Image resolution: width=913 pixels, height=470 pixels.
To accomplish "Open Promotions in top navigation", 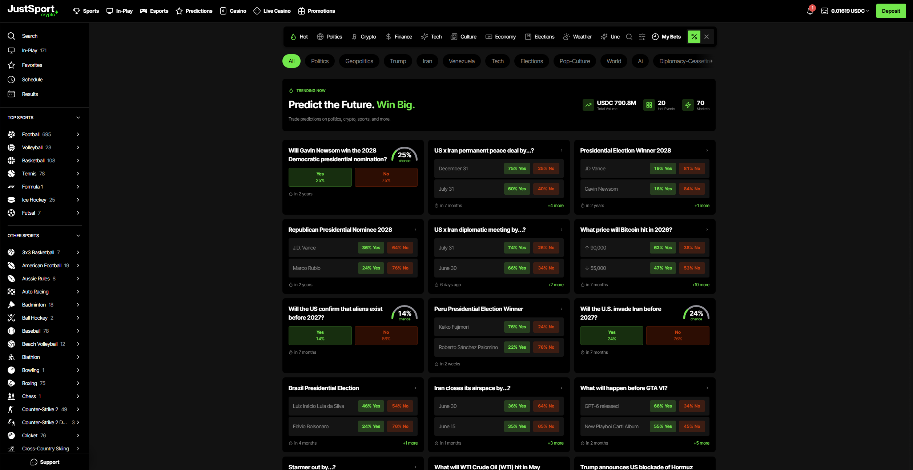I will (317, 11).
